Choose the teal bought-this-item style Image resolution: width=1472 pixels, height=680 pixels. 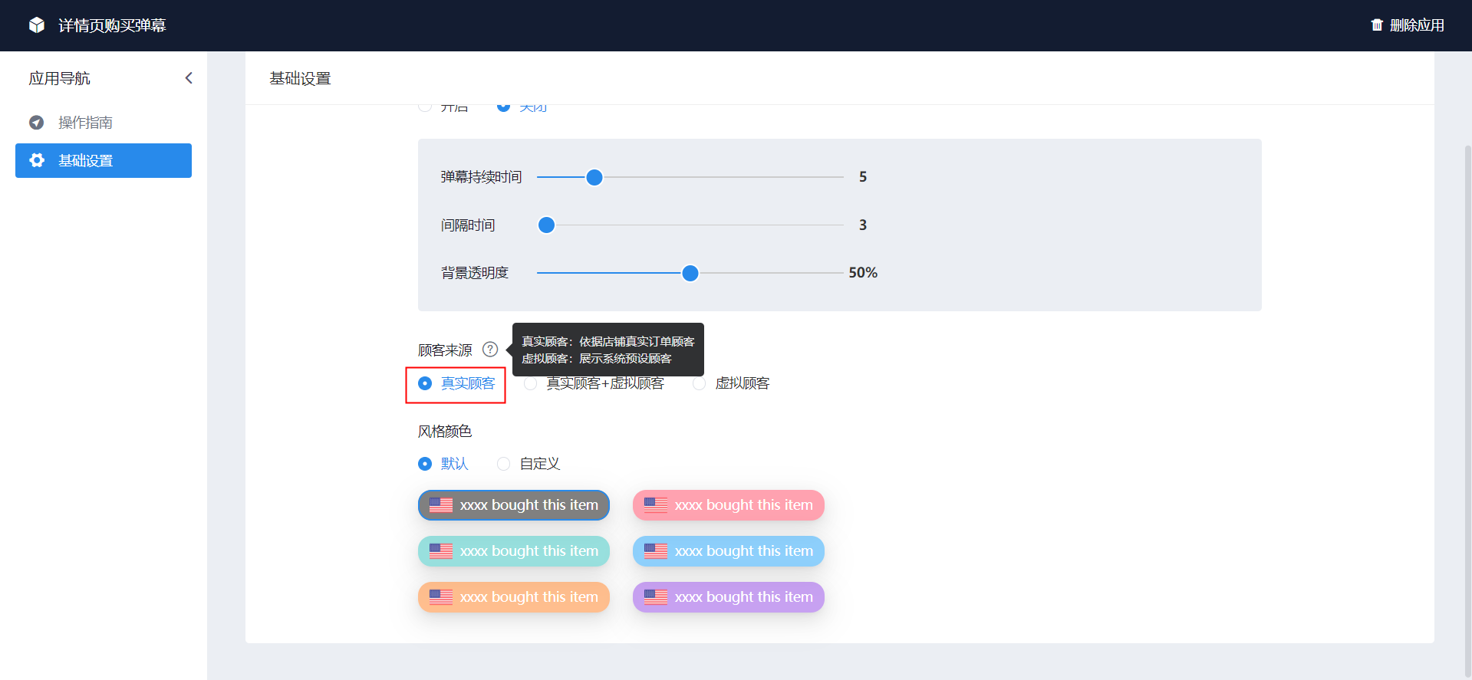tap(514, 551)
